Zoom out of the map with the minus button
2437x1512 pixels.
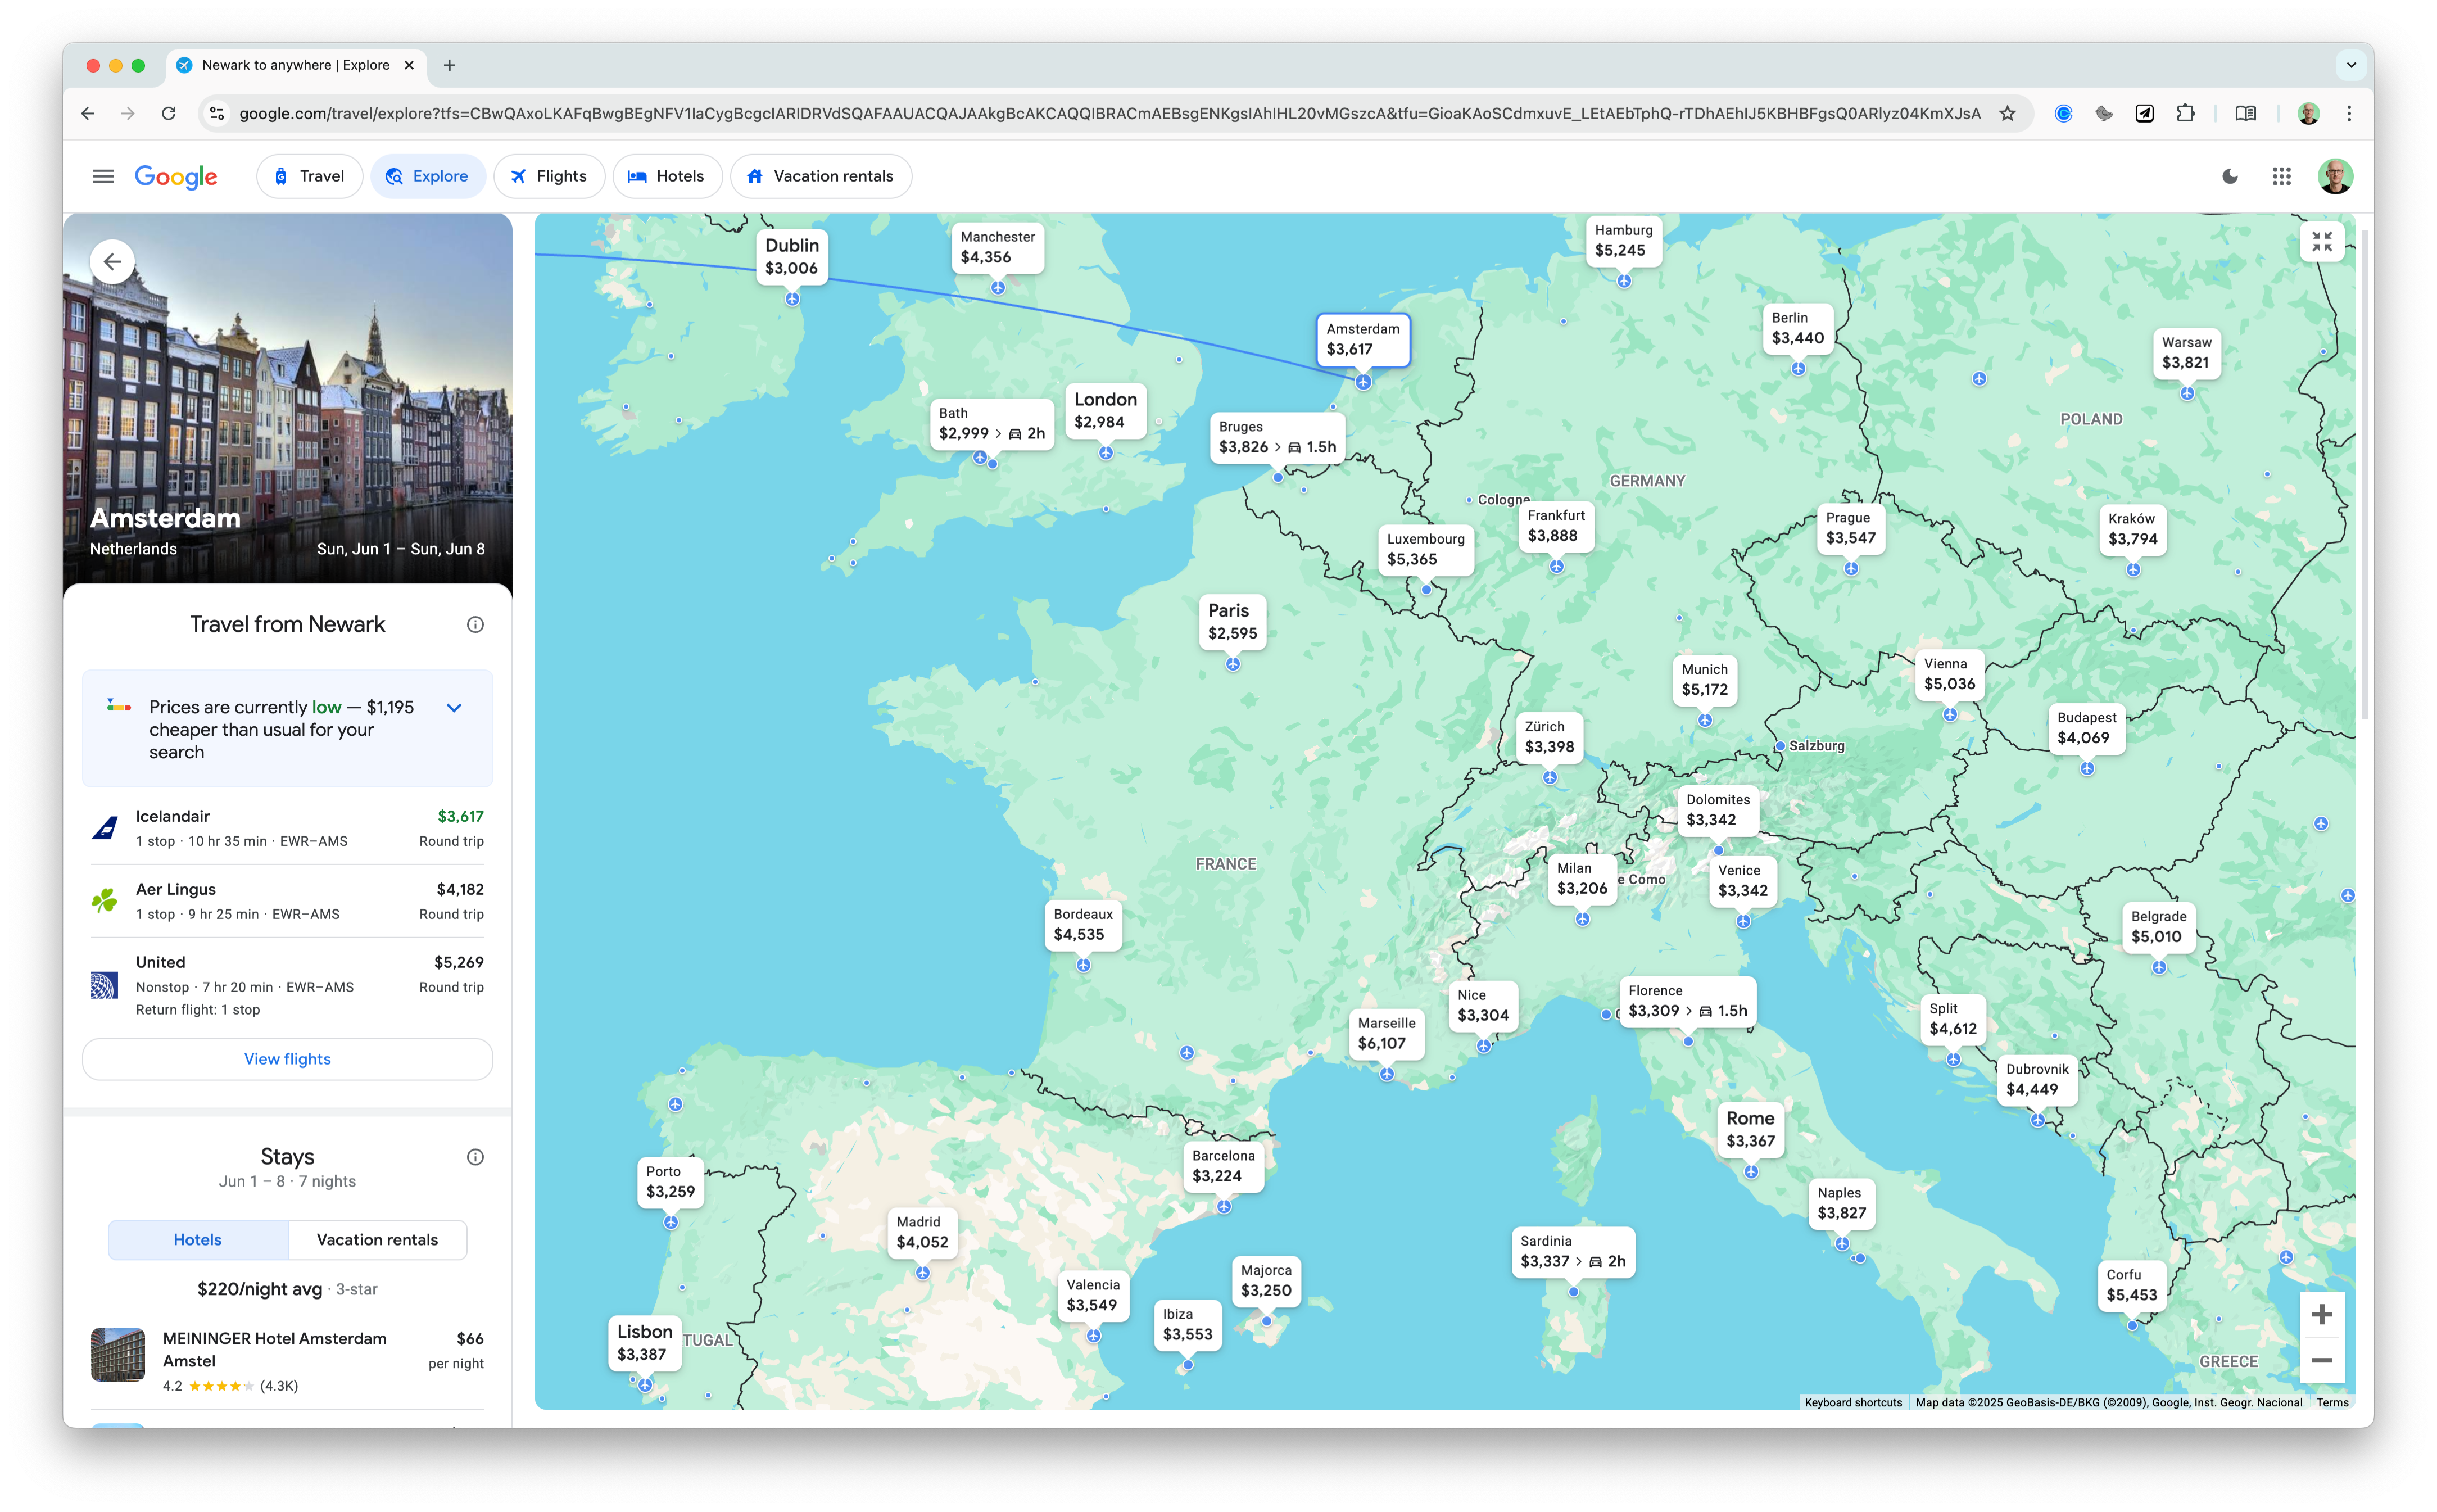[2321, 1360]
